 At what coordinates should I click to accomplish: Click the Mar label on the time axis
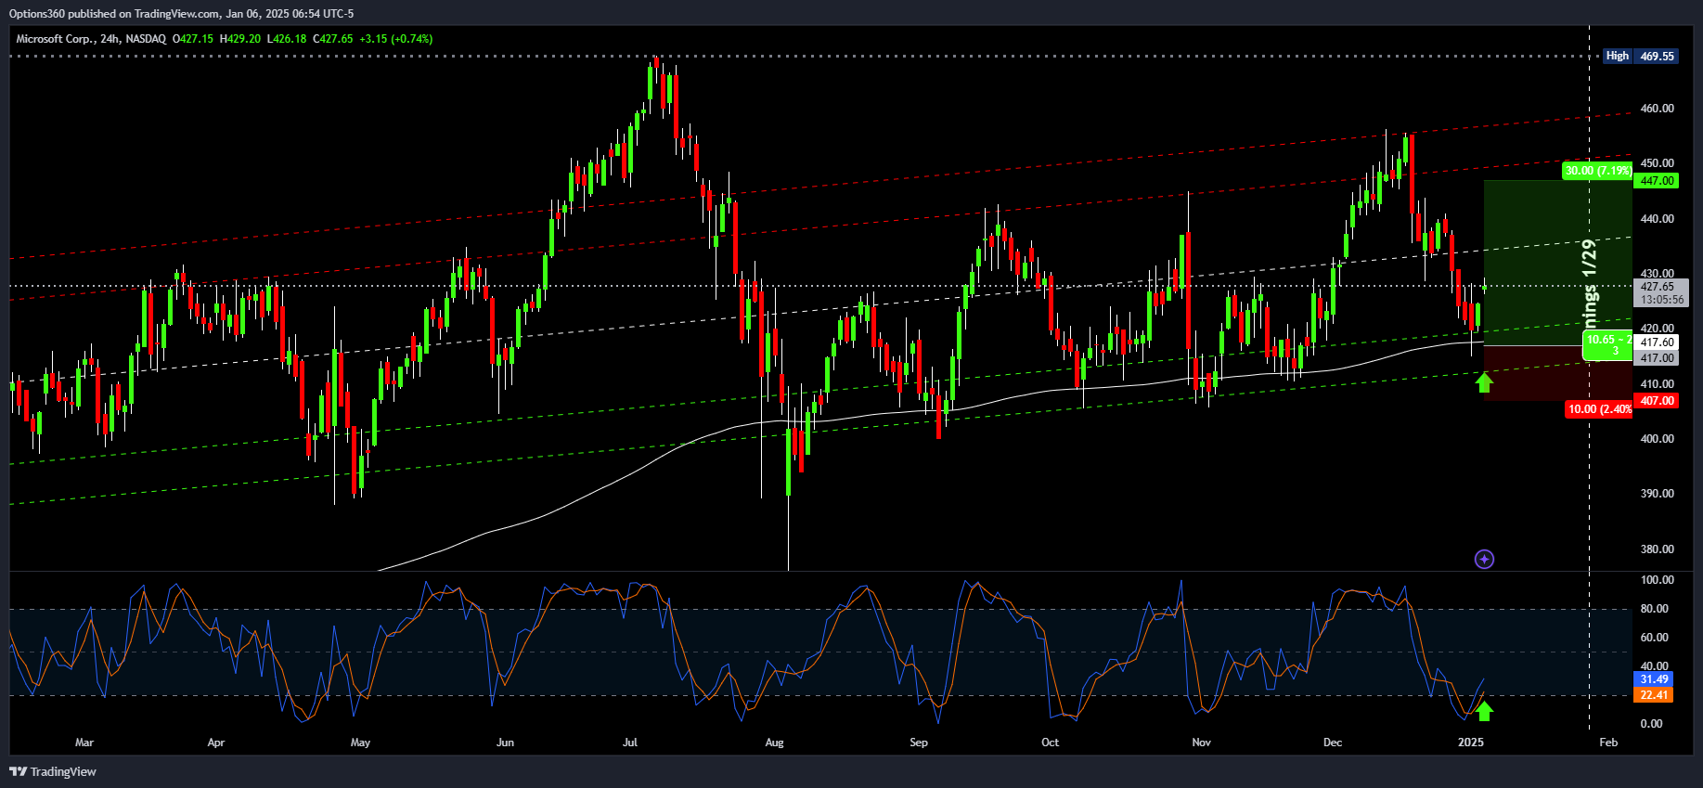[84, 743]
